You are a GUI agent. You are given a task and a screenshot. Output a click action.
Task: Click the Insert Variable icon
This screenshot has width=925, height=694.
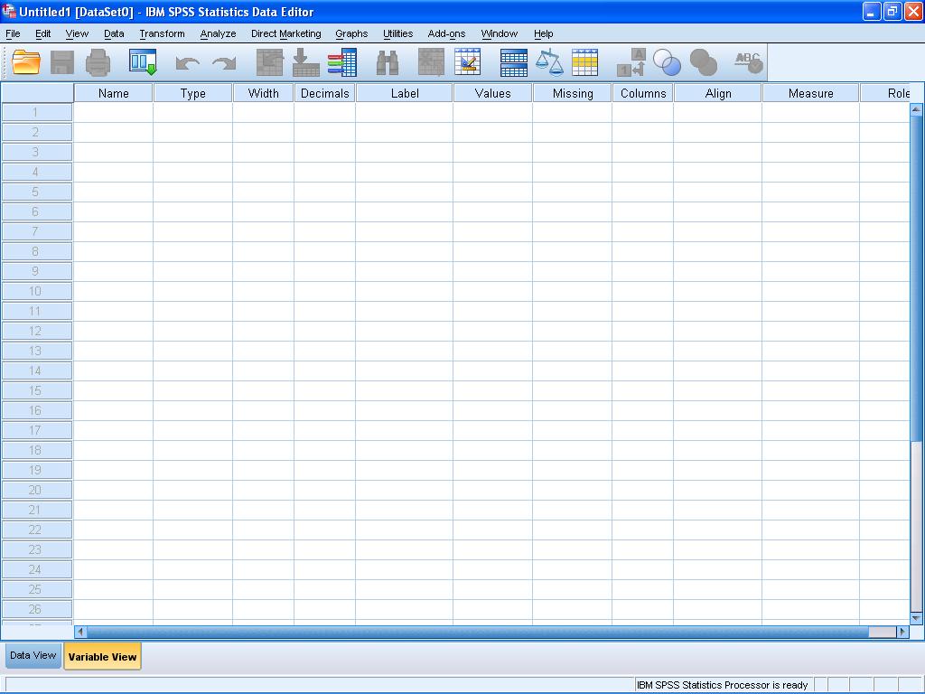(468, 62)
